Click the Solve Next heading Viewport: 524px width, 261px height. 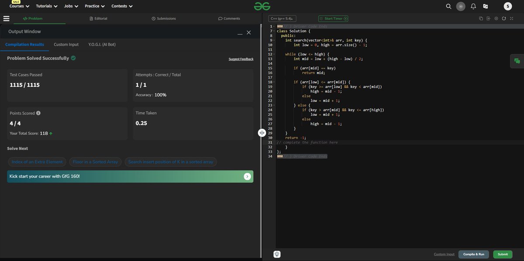pos(17,148)
